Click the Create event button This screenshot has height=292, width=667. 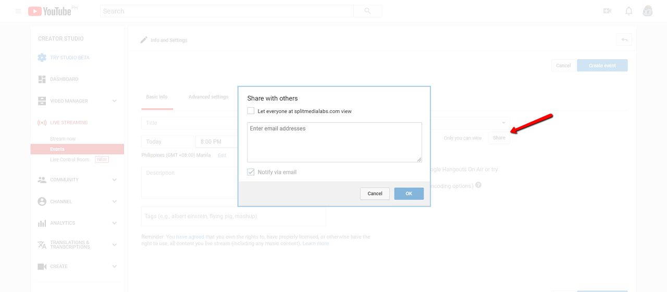[602, 66]
